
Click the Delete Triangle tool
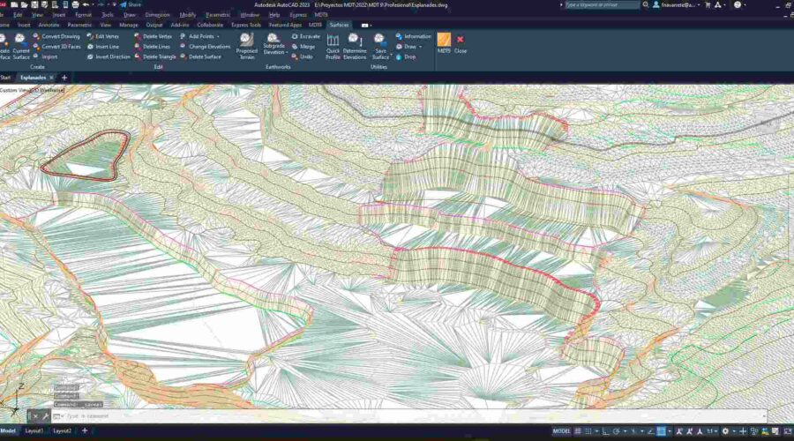154,56
